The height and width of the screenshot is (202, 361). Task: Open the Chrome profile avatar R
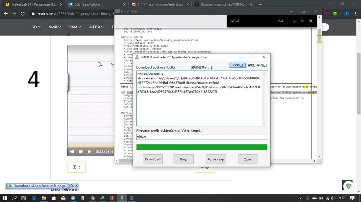point(346,14)
